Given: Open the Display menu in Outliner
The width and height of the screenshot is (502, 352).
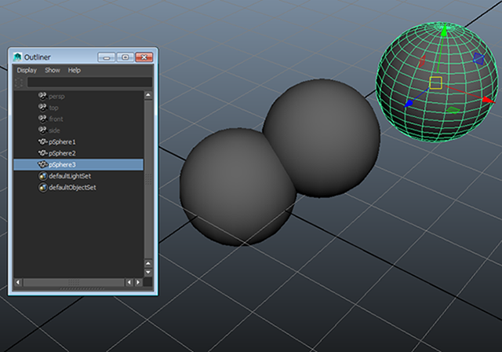Looking at the screenshot, I should (x=27, y=70).
